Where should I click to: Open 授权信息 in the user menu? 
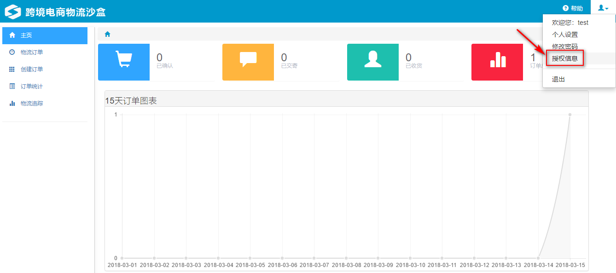pos(565,58)
